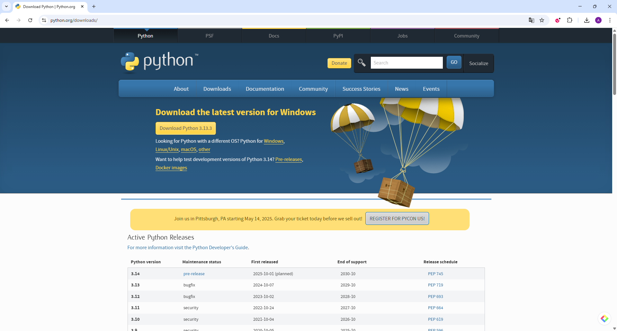Open the Community main navigation menu
Viewport: 617px width, 331px height.
313,89
